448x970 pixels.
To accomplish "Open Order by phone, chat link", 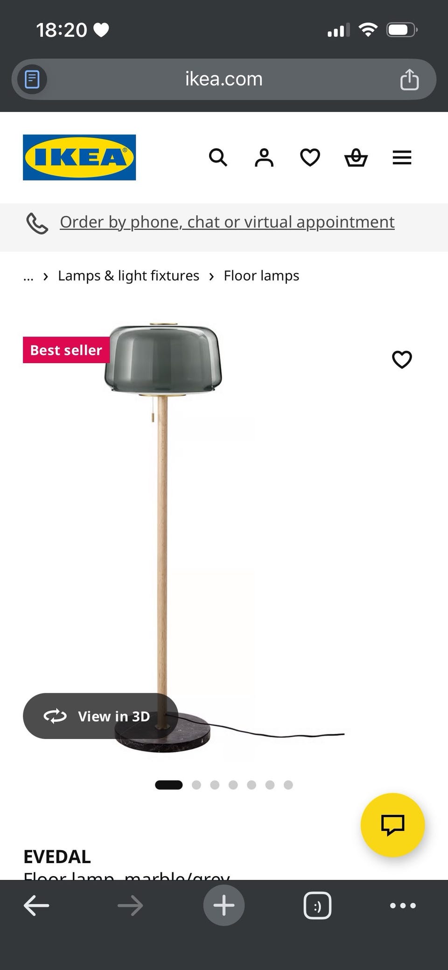I will [x=227, y=222].
